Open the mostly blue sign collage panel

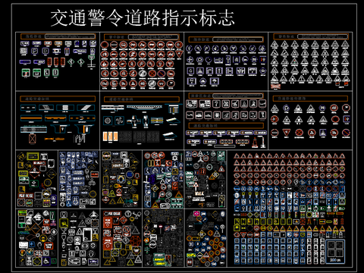click(79, 180)
